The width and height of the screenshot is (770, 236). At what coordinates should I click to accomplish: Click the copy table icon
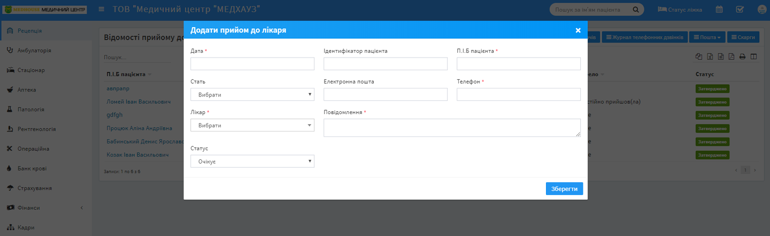click(698, 57)
